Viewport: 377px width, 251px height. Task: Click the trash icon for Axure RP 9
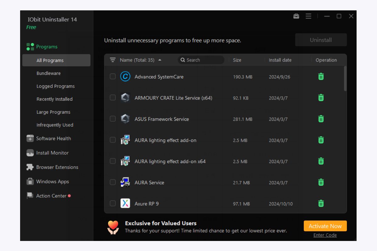(320, 203)
